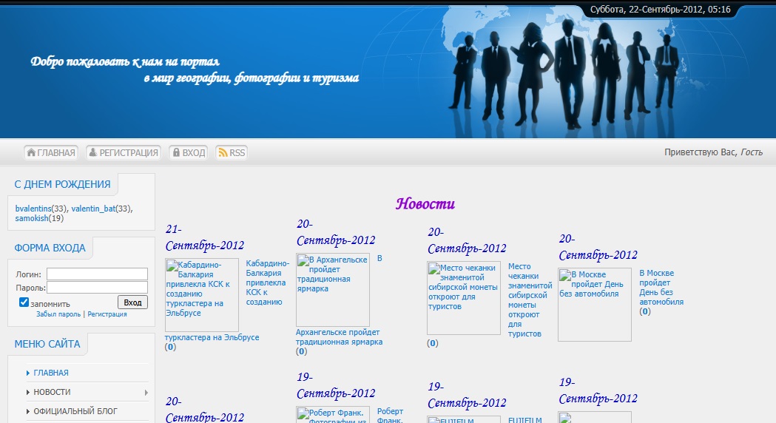Open the Кабардино-Балкария news thumbnail image
The image size is (776, 423).
point(202,294)
